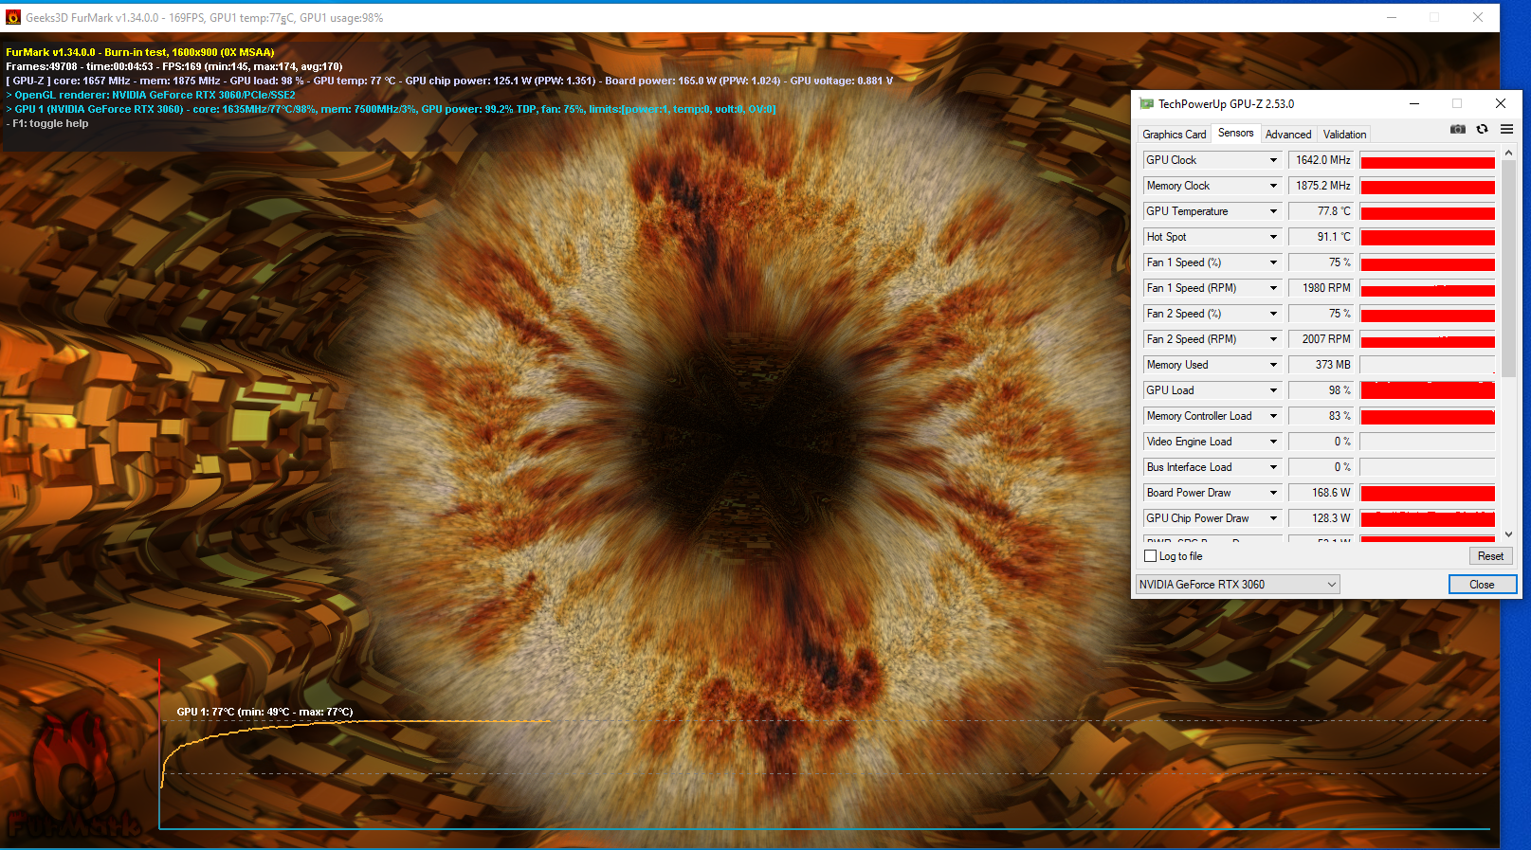Open the GPU-Z hamburger menu
Screen dimensions: 1531x850
pos(1506,130)
